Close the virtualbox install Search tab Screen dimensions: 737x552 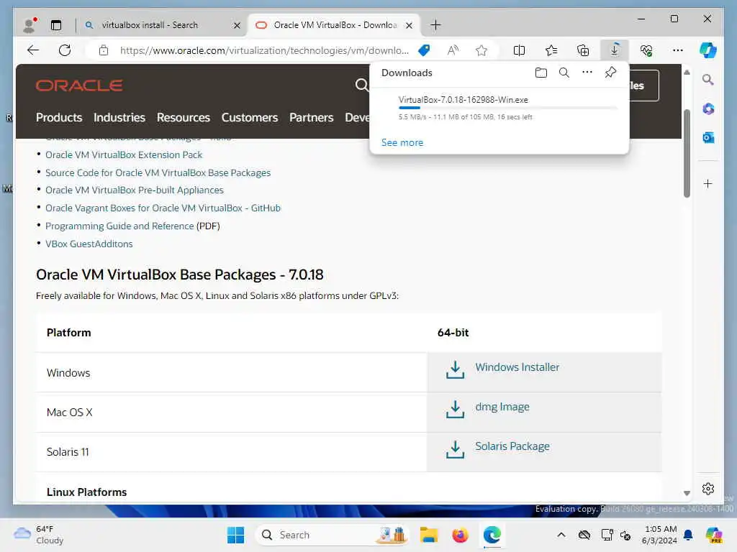click(238, 25)
